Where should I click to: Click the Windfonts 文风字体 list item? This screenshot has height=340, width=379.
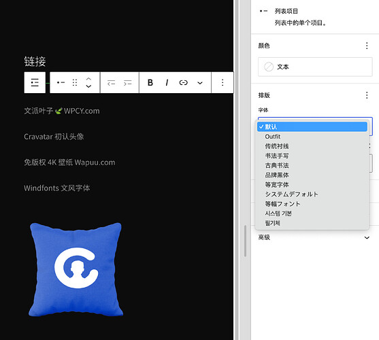click(56, 188)
